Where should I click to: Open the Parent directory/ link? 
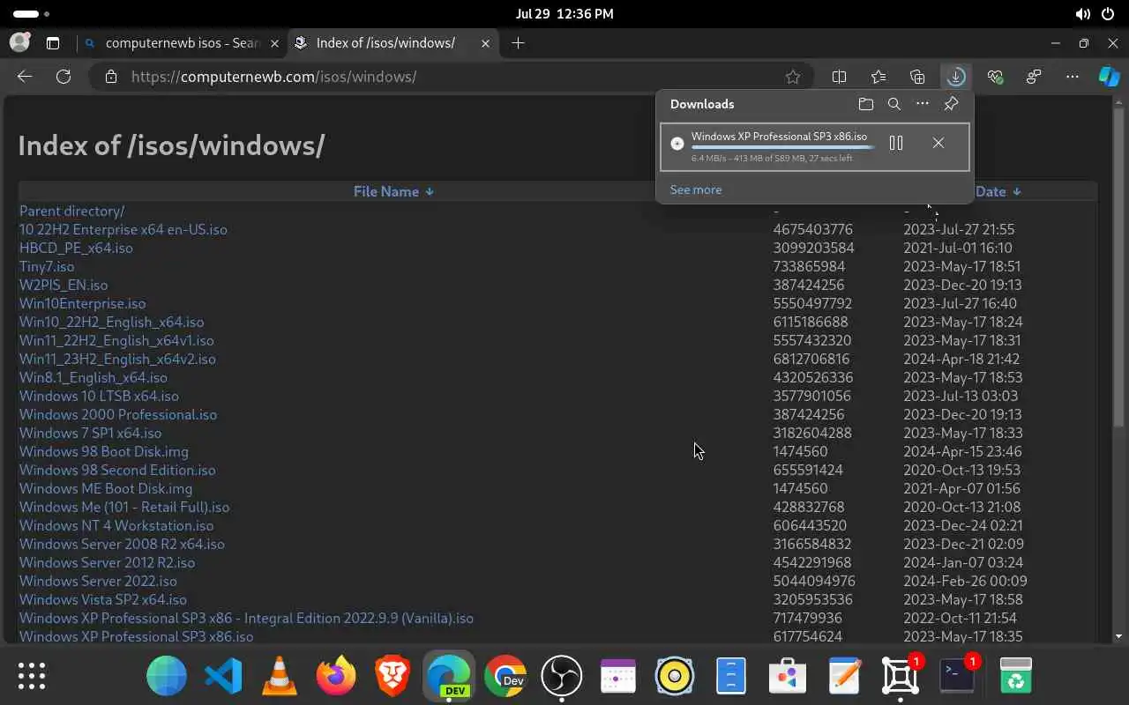click(x=71, y=211)
